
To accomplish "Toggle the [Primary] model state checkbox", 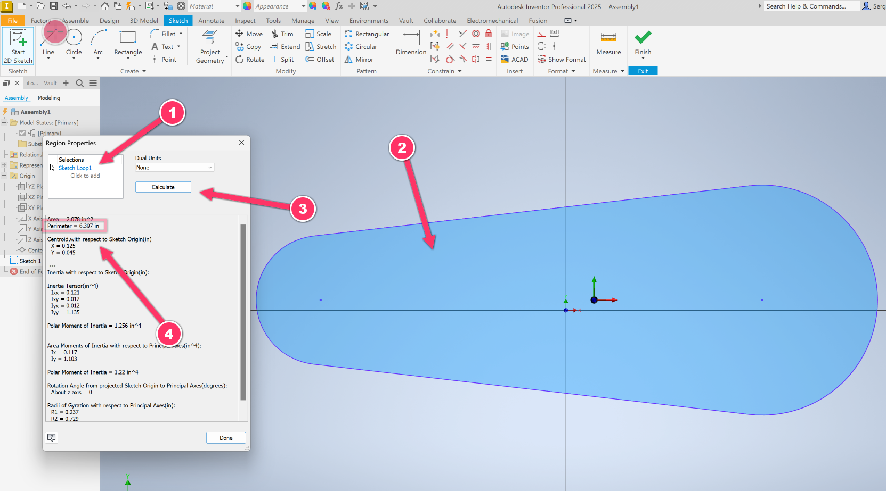I will tap(22, 133).
